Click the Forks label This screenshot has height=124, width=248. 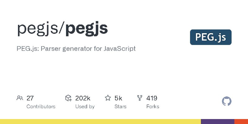(153, 107)
